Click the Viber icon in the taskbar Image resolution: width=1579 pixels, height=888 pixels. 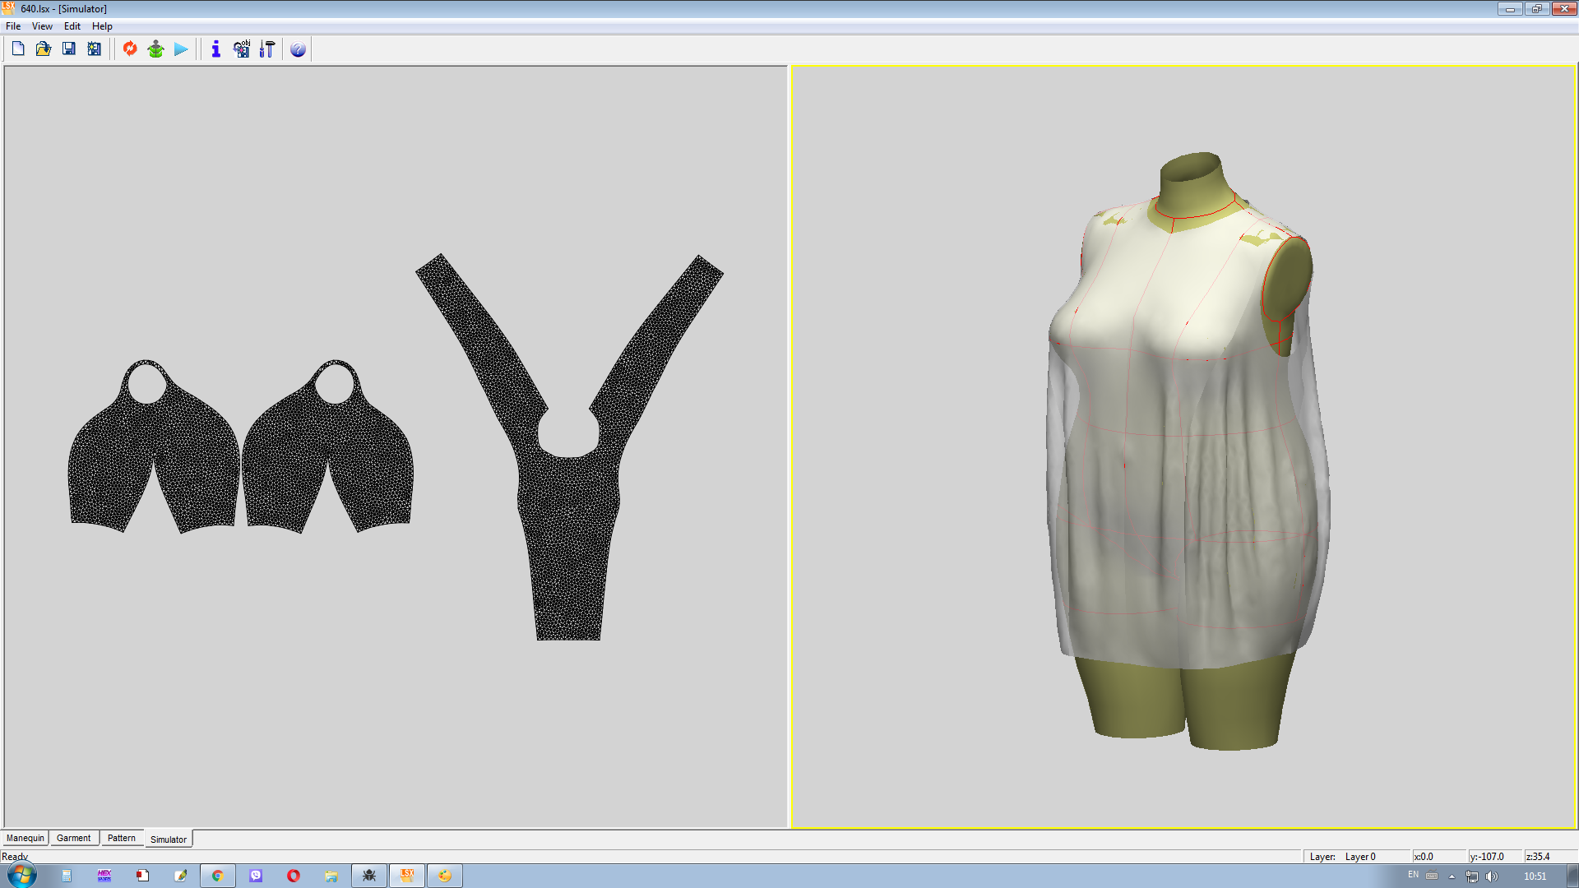pyautogui.click(x=256, y=876)
